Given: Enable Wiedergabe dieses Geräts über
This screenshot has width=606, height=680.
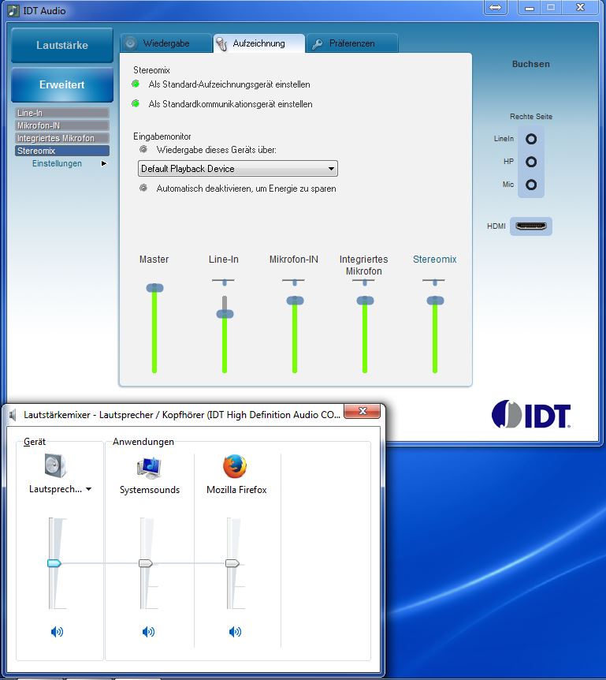Looking at the screenshot, I should pos(143,149).
